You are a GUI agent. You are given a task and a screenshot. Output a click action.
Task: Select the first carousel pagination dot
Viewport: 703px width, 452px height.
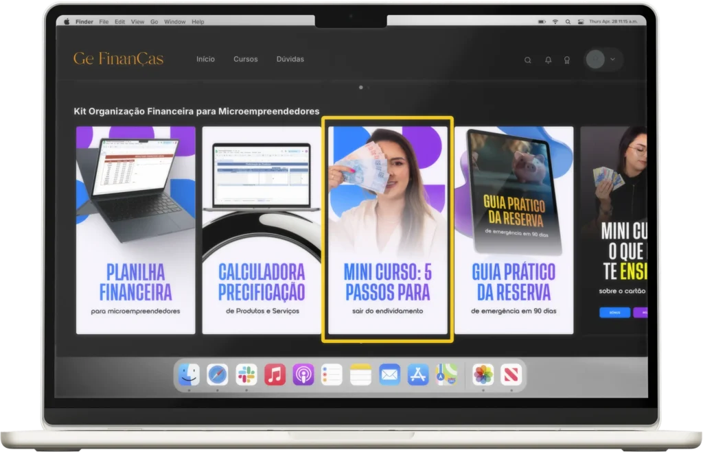[x=361, y=88]
